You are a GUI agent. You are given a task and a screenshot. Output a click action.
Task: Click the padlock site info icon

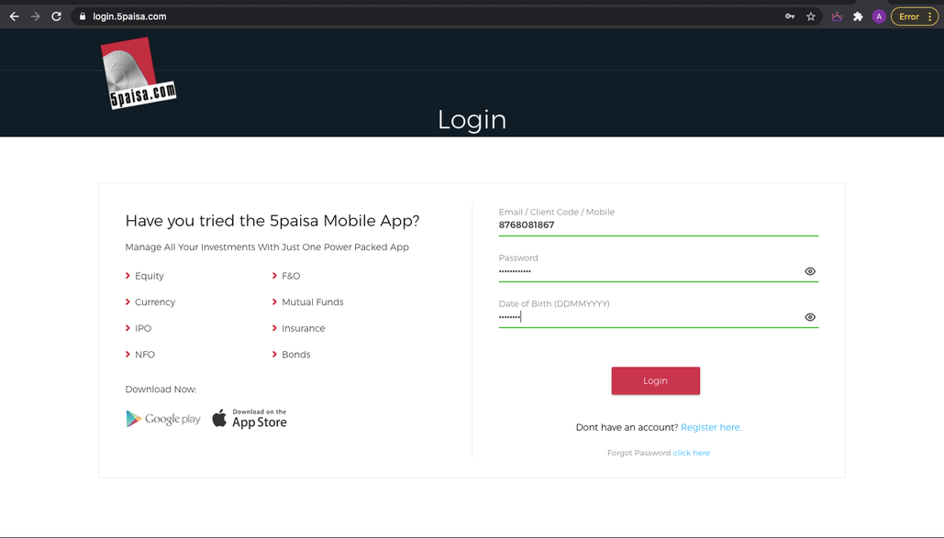click(x=83, y=16)
